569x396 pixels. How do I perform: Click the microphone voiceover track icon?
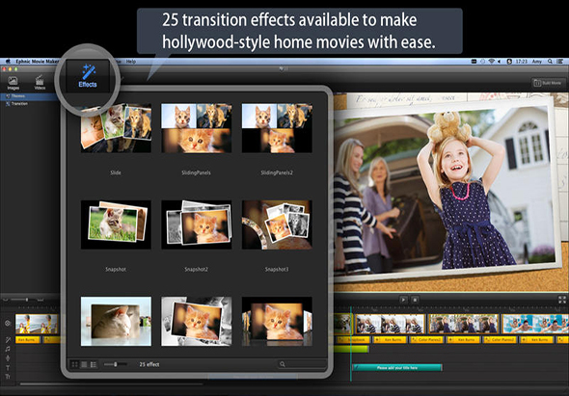(8, 358)
